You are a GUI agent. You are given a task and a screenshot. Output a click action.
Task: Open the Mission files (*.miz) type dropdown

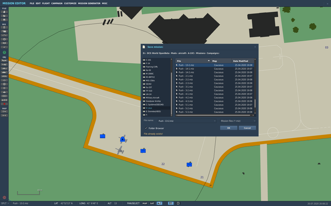pyautogui.click(x=238, y=121)
